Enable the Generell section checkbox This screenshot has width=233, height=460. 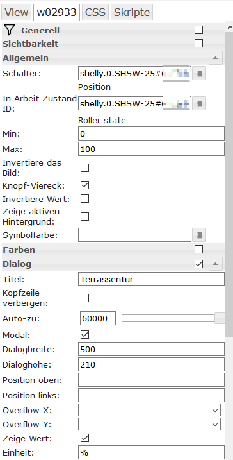pos(198,30)
